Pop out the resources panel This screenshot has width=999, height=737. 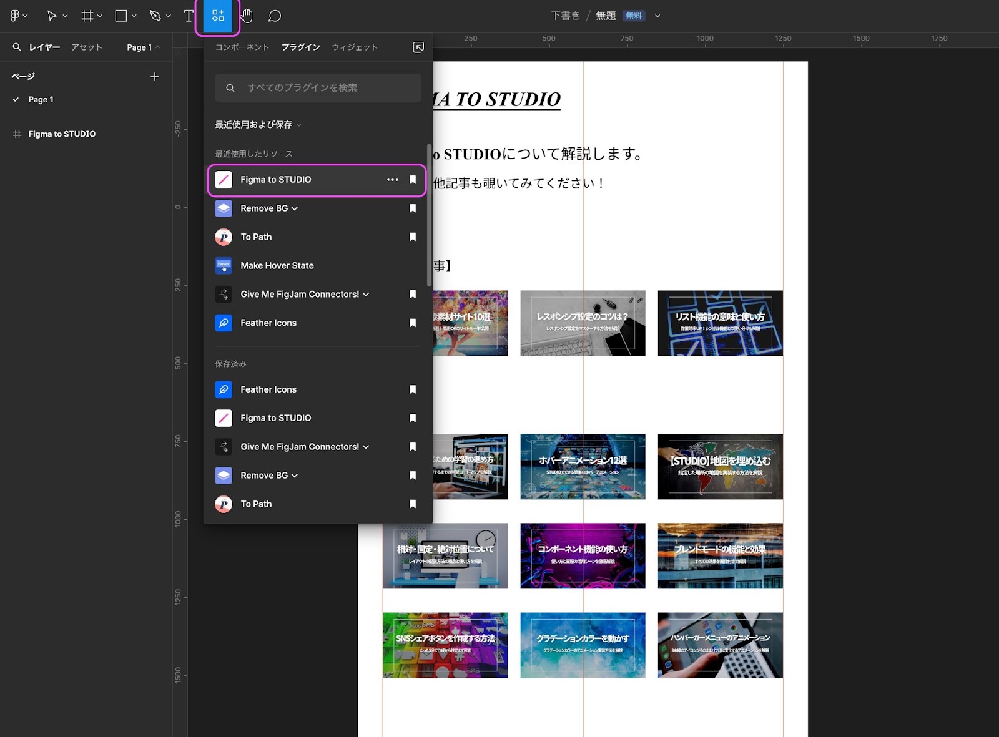[x=418, y=47]
